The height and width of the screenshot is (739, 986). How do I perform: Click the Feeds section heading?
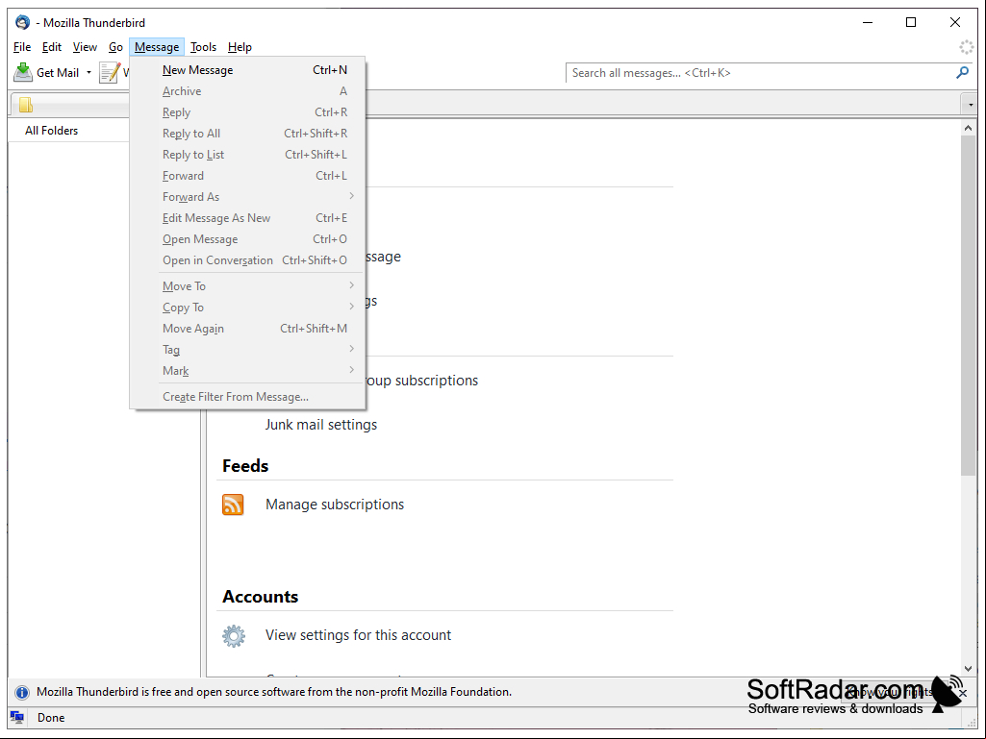[x=245, y=466]
